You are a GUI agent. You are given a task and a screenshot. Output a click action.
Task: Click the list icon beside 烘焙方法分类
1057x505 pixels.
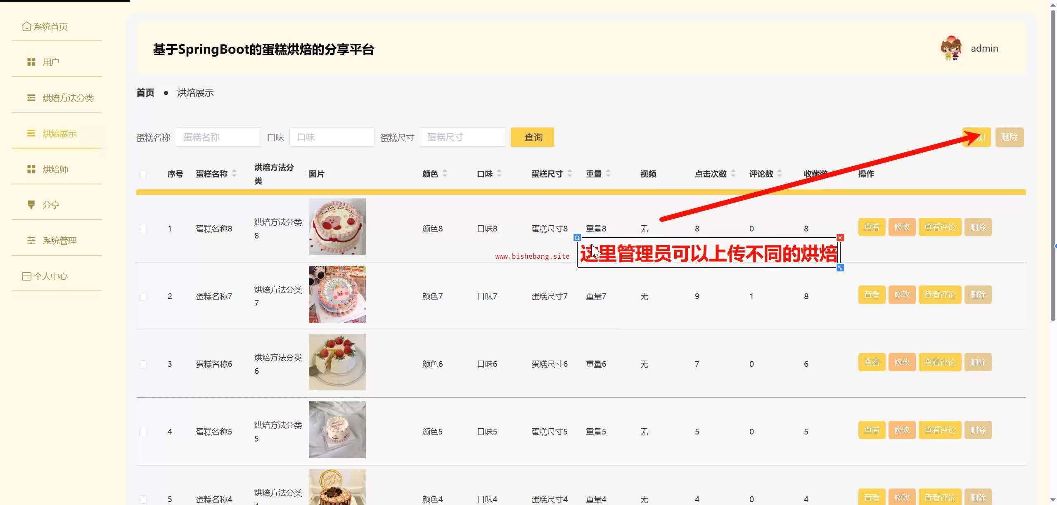click(x=31, y=98)
